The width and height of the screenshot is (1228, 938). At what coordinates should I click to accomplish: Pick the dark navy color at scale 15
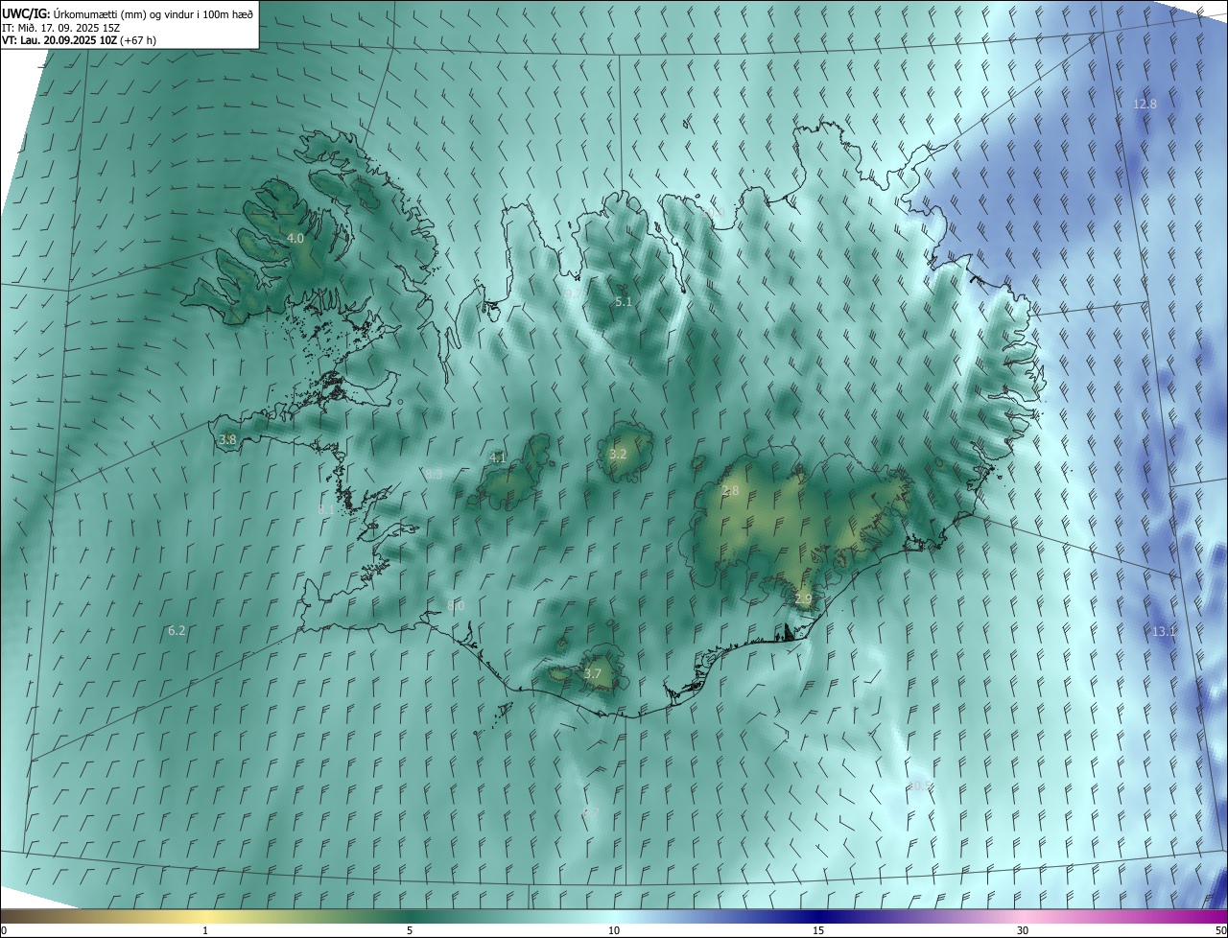818,916
